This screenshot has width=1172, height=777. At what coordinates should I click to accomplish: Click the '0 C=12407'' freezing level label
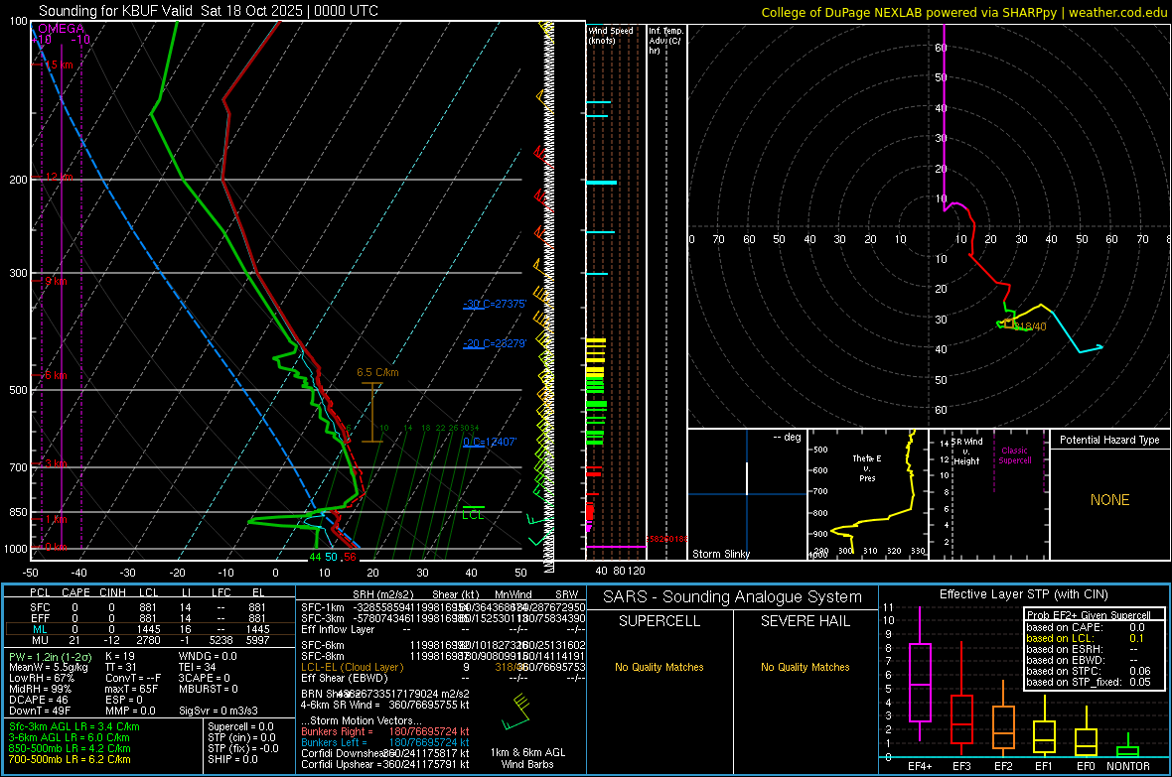tap(490, 442)
